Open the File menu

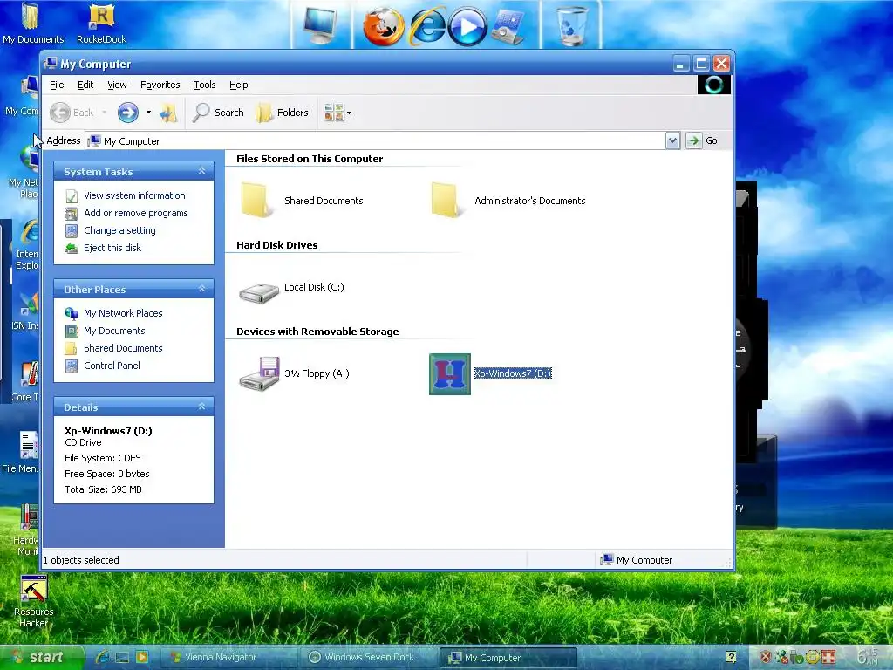click(x=57, y=85)
